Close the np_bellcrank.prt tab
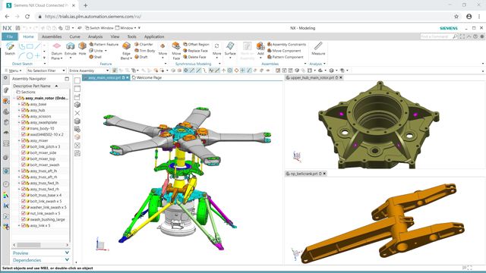 pos(324,174)
